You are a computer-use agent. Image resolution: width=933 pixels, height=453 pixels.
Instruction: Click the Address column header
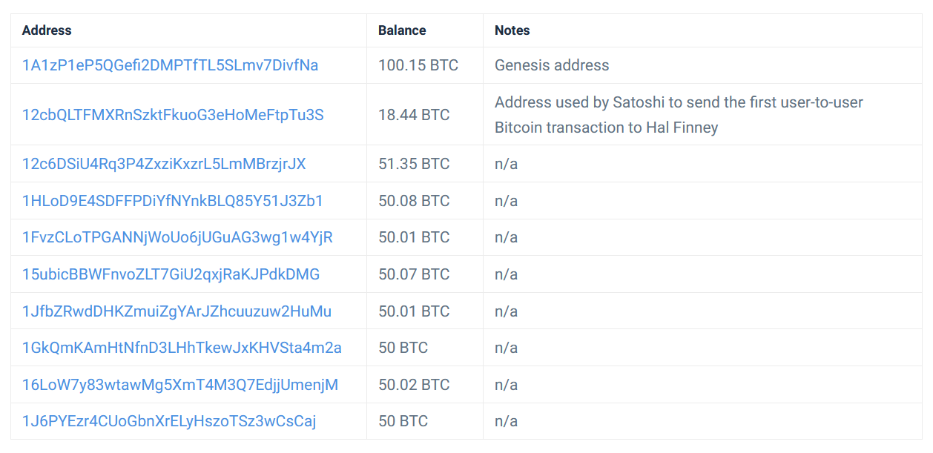(x=47, y=30)
